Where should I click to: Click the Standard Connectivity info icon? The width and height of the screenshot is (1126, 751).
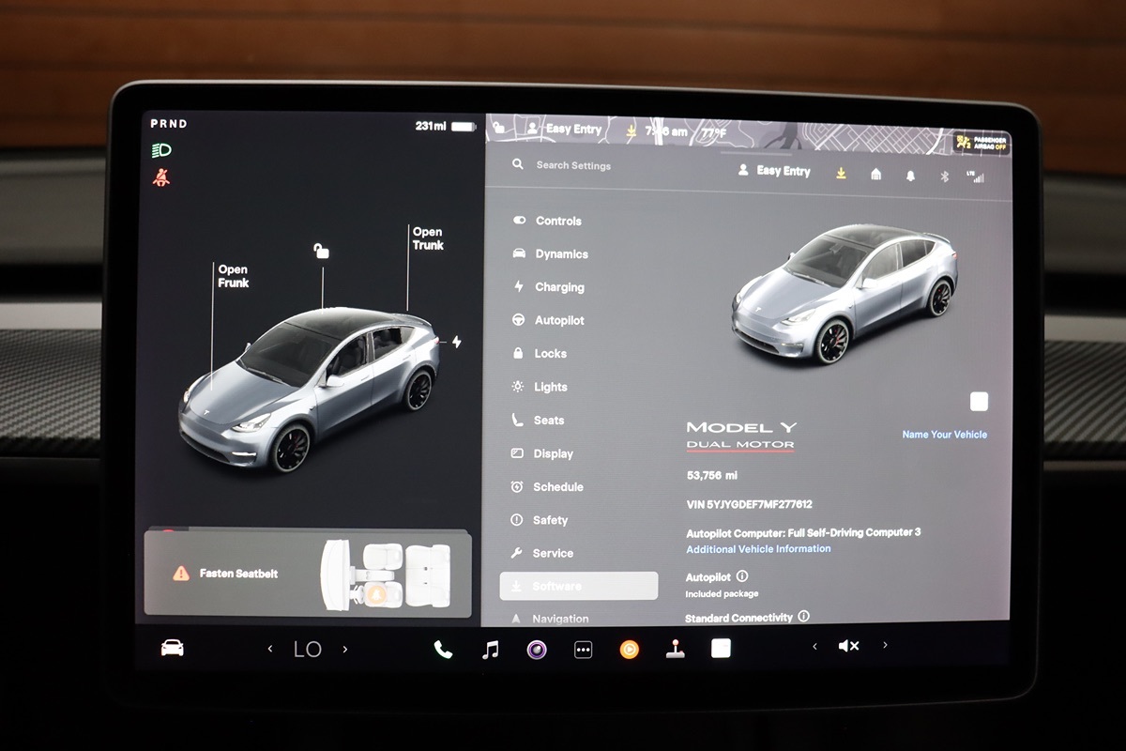[x=802, y=617]
